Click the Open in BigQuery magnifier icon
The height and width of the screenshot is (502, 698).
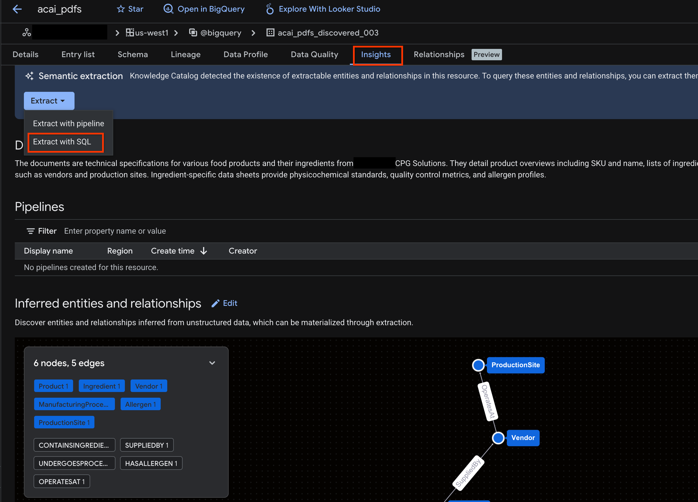click(168, 9)
